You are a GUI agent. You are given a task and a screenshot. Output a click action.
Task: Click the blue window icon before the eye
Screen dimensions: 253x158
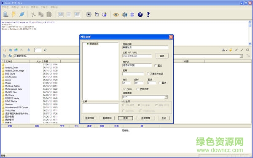click(105, 14)
